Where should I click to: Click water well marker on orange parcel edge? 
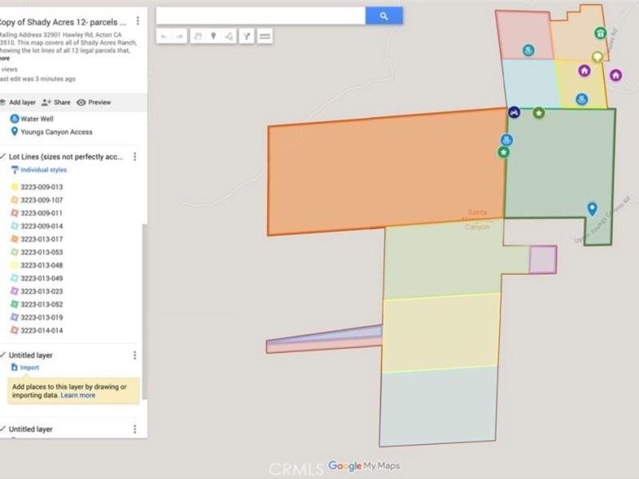(506, 140)
